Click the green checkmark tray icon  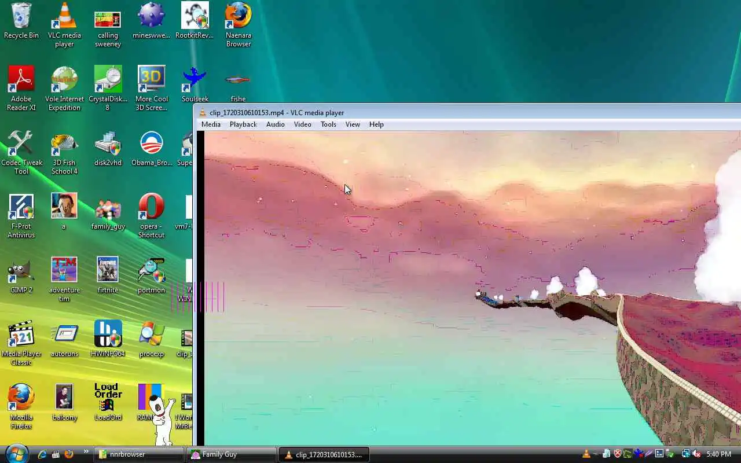pos(670,454)
